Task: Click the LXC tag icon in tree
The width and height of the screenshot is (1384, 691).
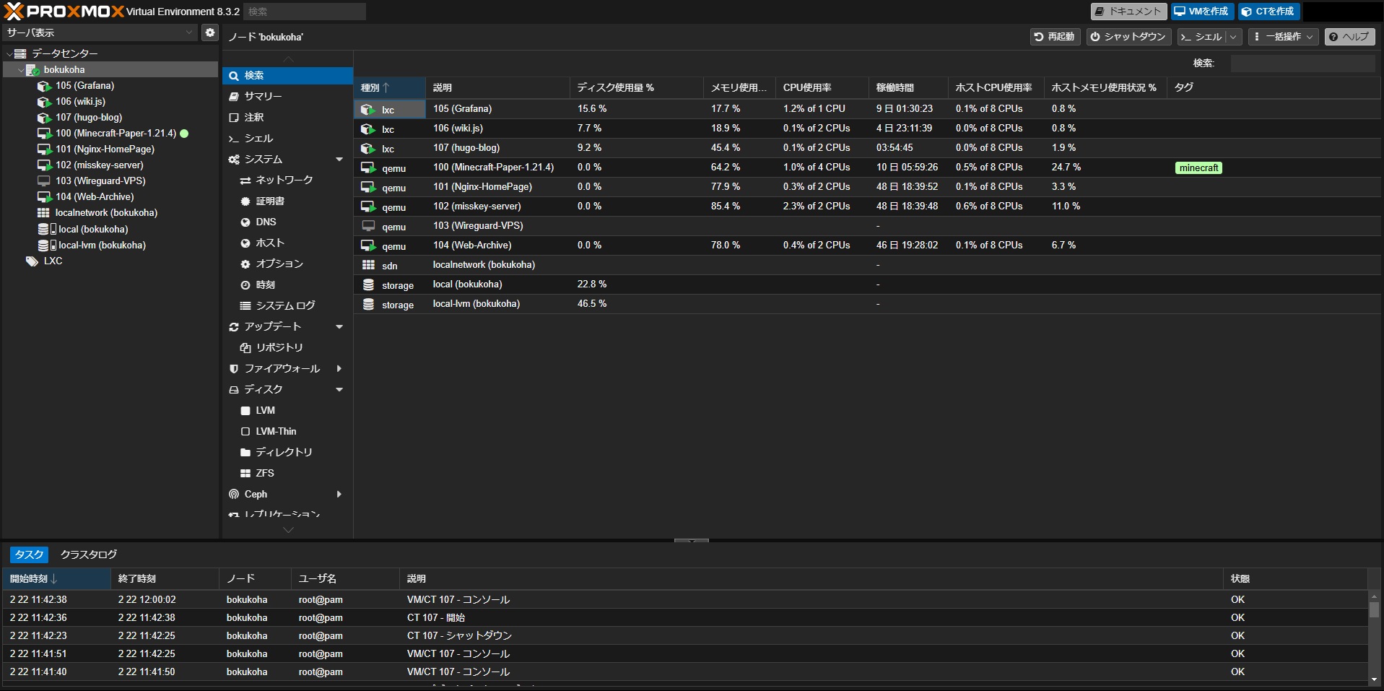Action: pos(32,261)
